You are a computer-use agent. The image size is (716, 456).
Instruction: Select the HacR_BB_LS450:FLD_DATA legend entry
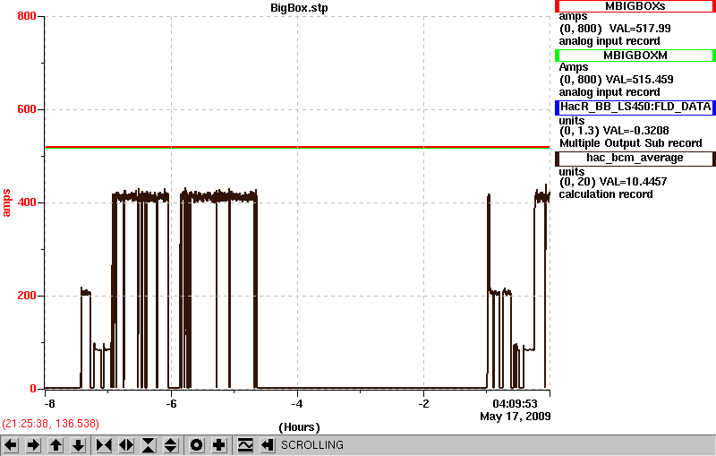pyautogui.click(x=635, y=107)
